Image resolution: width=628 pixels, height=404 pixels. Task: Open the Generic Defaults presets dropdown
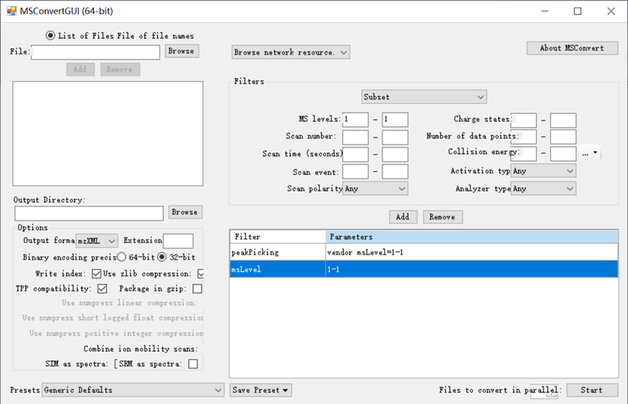pos(133,390)
